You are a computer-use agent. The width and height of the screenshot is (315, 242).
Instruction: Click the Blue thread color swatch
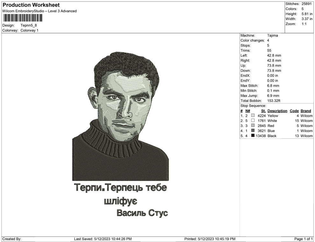coord(253,131)
